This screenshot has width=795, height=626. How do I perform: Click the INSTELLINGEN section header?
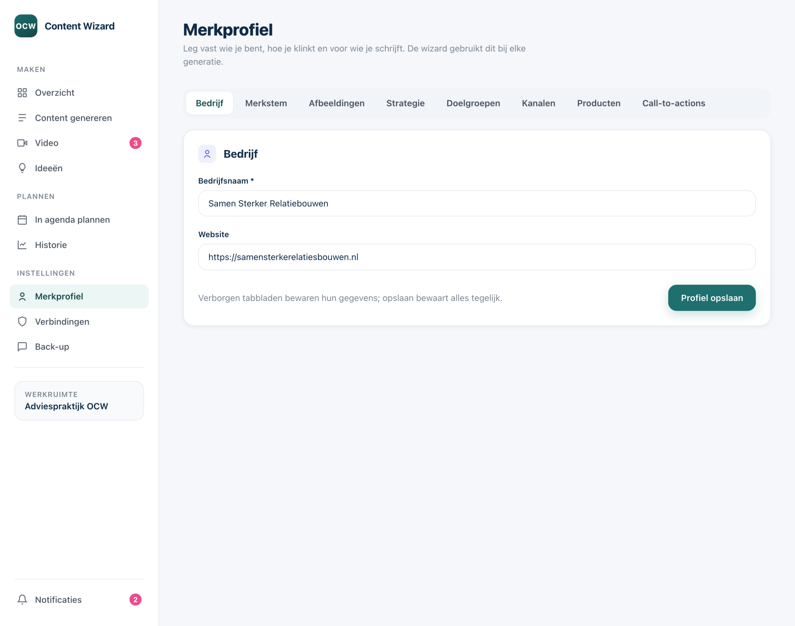coord(46,273)
